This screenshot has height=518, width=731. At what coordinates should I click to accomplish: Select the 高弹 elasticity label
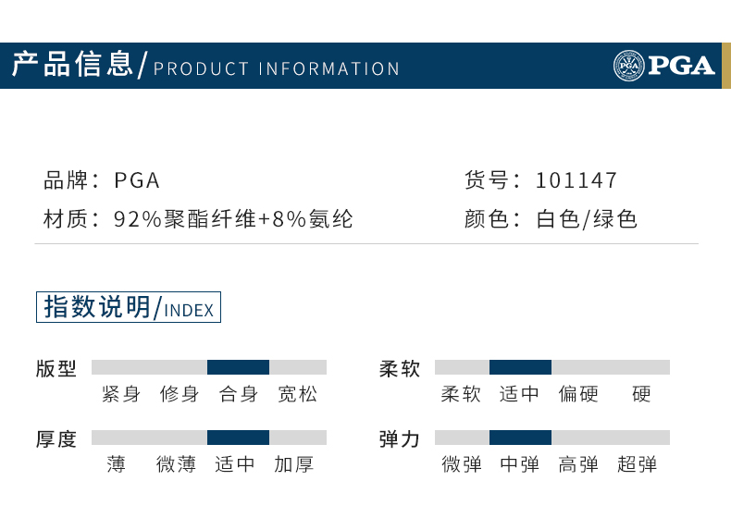(578, 464)
